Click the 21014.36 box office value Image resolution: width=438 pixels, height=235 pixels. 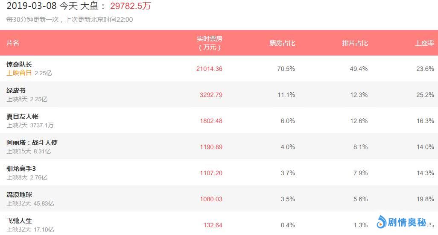click(x=209, y=69)
